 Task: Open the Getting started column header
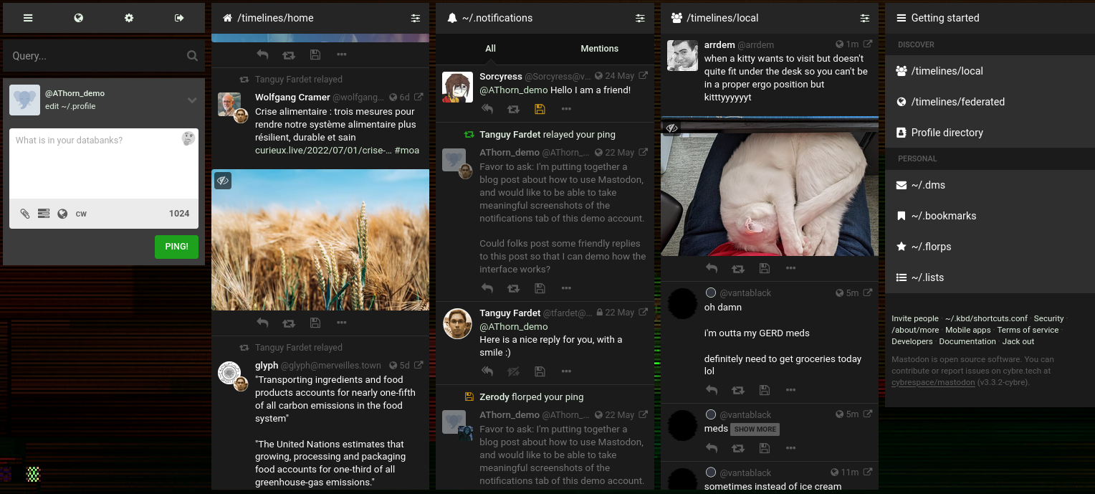coord(990,18)
